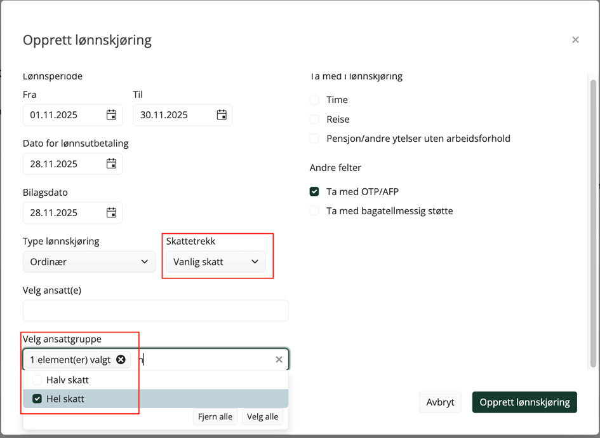Enable the Time checkbox
Screen dimensions: 600x438
314,100
